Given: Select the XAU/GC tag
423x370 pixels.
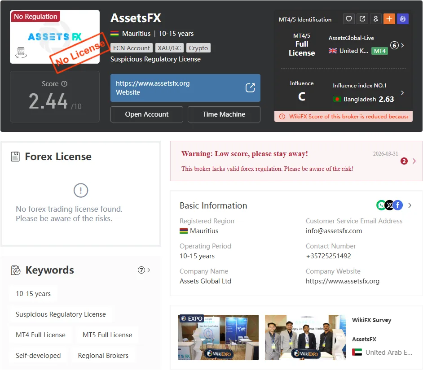Looking at the screenshot, I should [169, 48].
